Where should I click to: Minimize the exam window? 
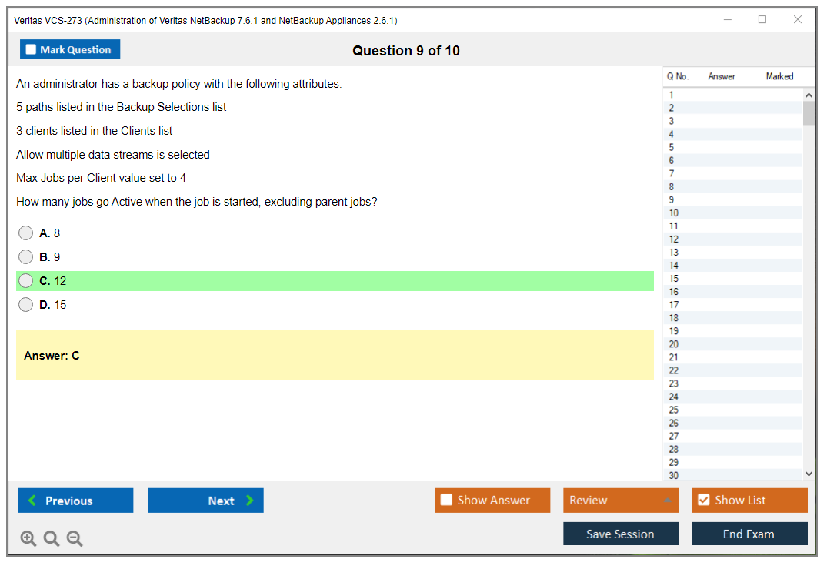coord(728,20)
